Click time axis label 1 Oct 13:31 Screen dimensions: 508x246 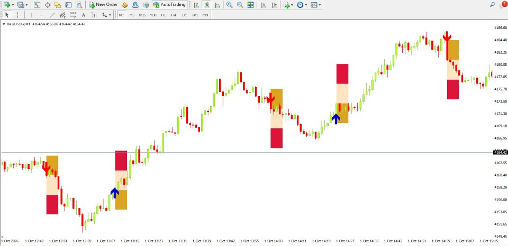click(x=178, y=241)
